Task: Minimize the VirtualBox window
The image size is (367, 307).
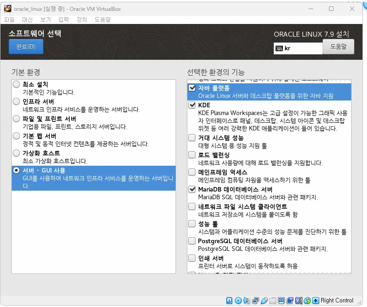Action: point(311,9)
